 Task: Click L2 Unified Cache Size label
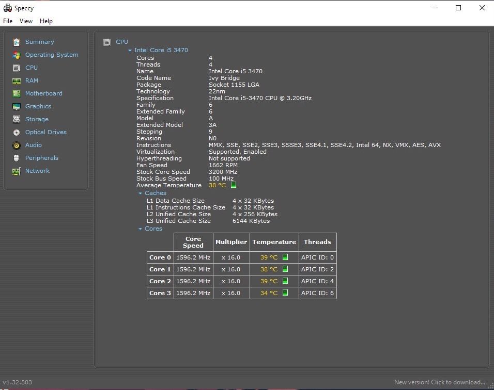[179, 214]
